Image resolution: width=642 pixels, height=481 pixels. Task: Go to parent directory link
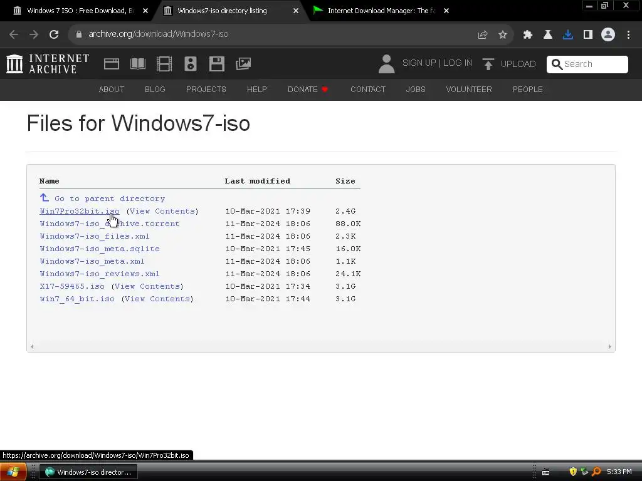click(x=102, y=199)
